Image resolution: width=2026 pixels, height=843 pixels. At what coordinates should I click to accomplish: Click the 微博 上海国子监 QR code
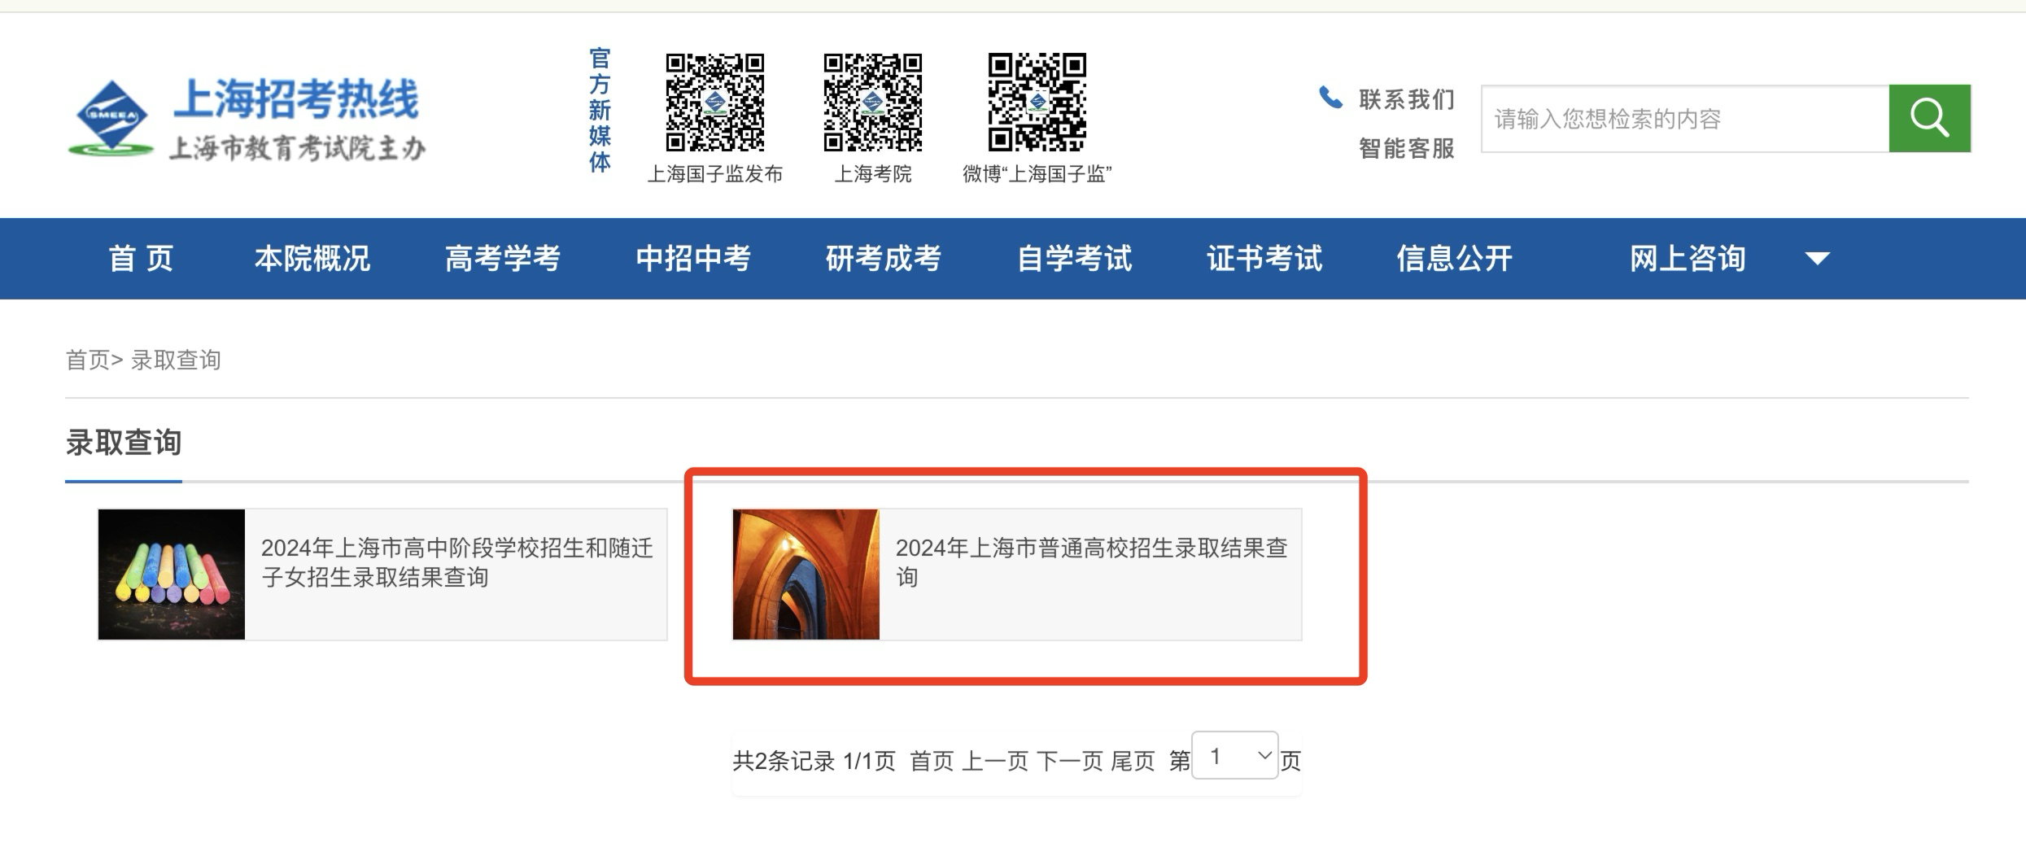(1037, 103)
